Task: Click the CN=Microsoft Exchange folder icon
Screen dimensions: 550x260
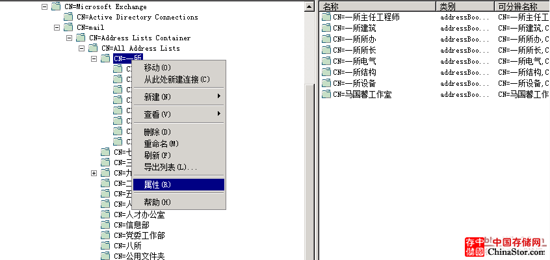Action: [56, 6]
